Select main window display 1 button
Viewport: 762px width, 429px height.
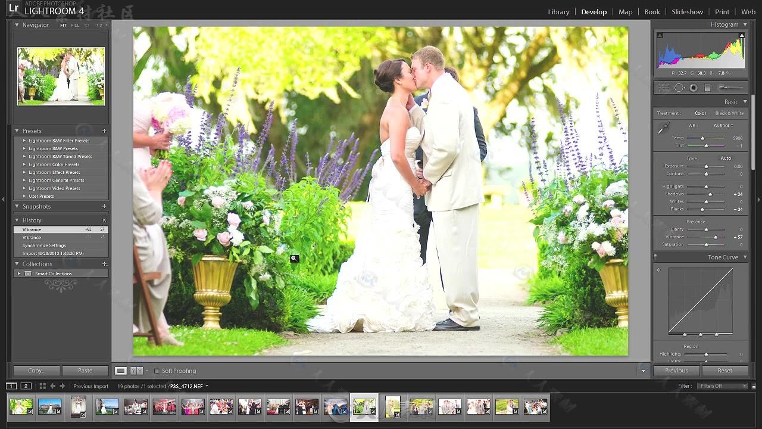pyautogui.click(x=11, y=386)
